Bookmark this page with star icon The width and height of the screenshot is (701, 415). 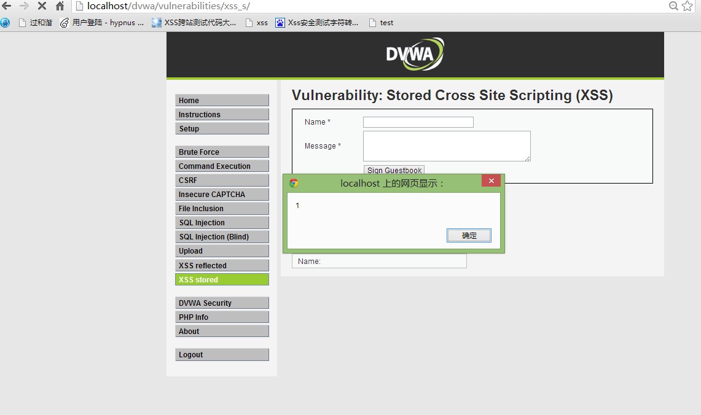pos(687,6)
